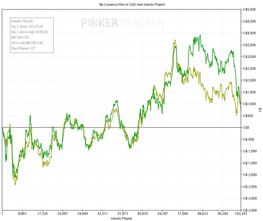This screenshot has height=221, width=263.
Task: Click the C$-2,500 y-axis label
Action: coord(250,187)
